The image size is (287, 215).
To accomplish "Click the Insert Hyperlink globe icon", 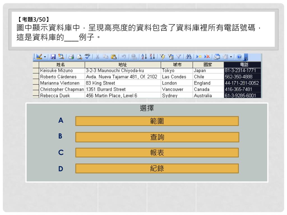I will pos(134,57).
